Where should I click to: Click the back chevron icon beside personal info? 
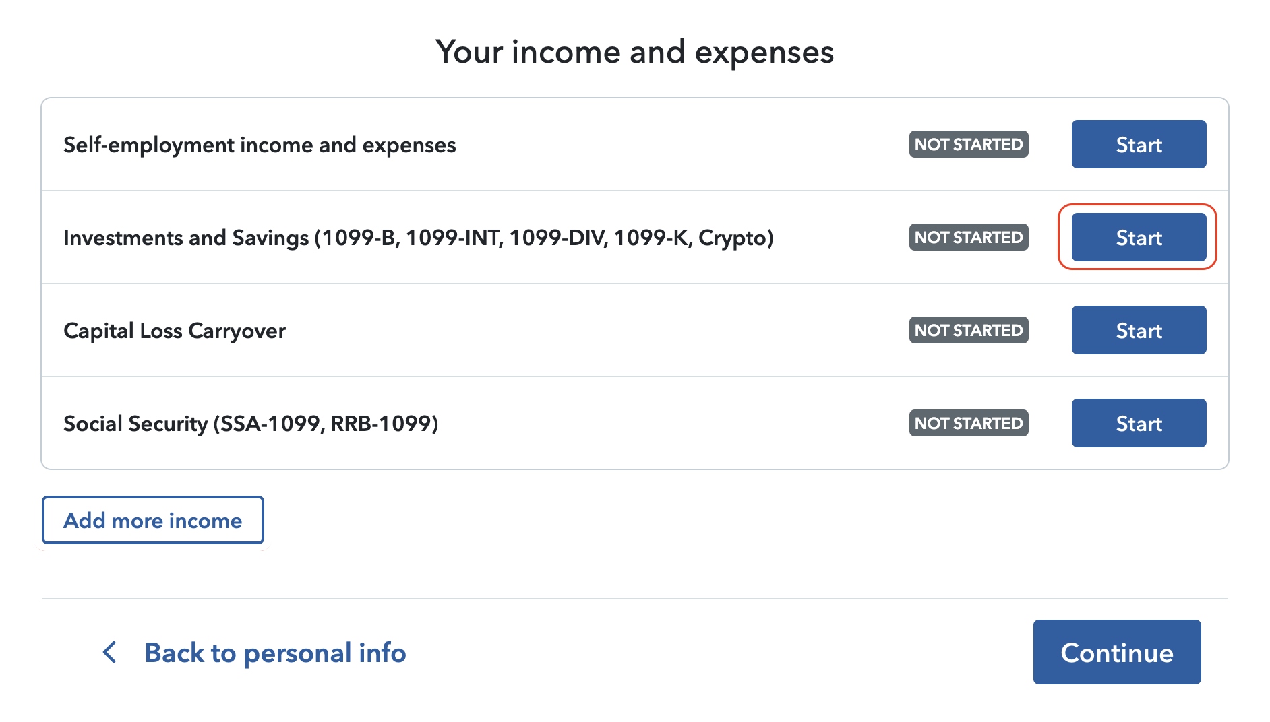pyautogui.click(x=109, y=652)
